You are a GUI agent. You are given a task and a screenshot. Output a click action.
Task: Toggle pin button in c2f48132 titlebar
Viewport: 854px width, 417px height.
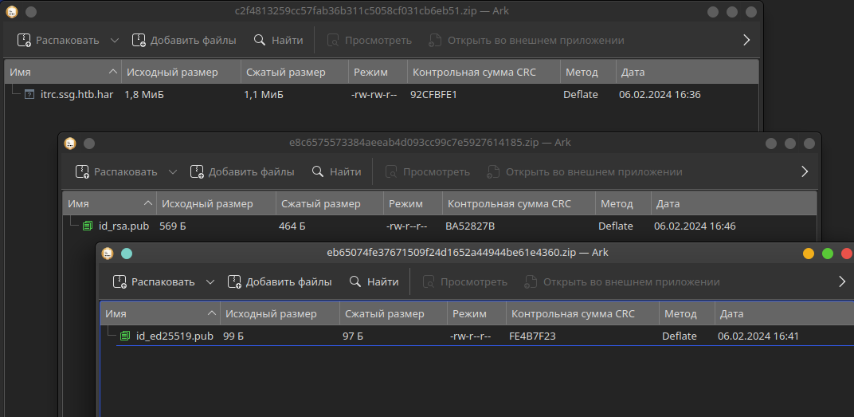click(x=31, y=11)
